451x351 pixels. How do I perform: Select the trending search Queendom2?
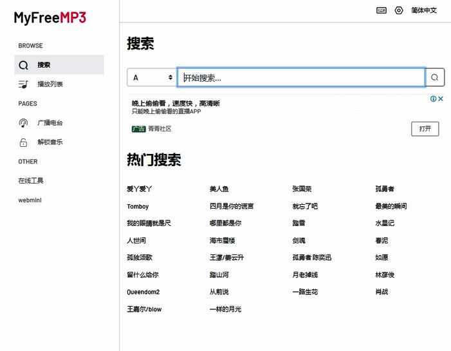click(x=143, y=292)
